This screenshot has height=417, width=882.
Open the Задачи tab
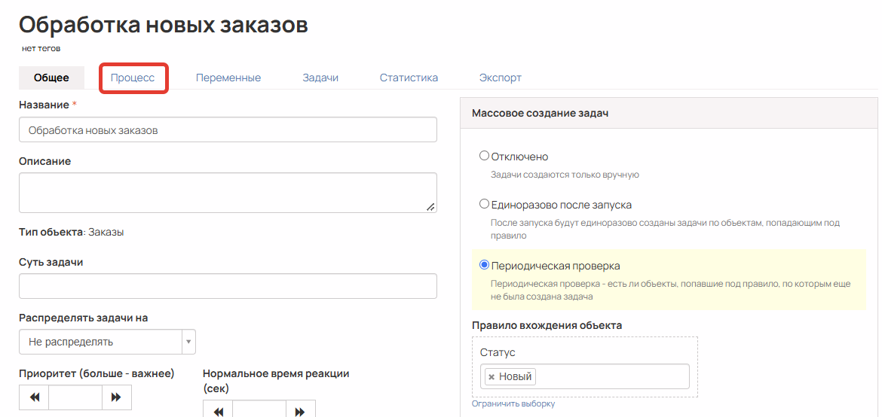(320, 78)
